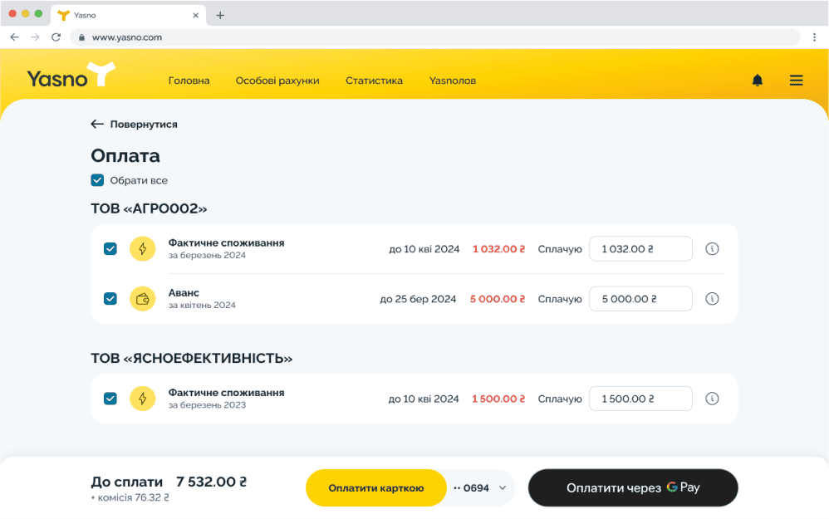This screenshot has height=519, width=829.
Task: Click the red amount 1 500.00 ₴
Action: [498, 399]
